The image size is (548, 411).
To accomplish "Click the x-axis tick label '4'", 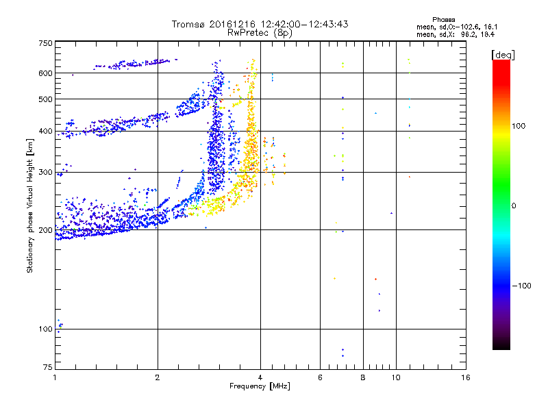I will point(260,377).
